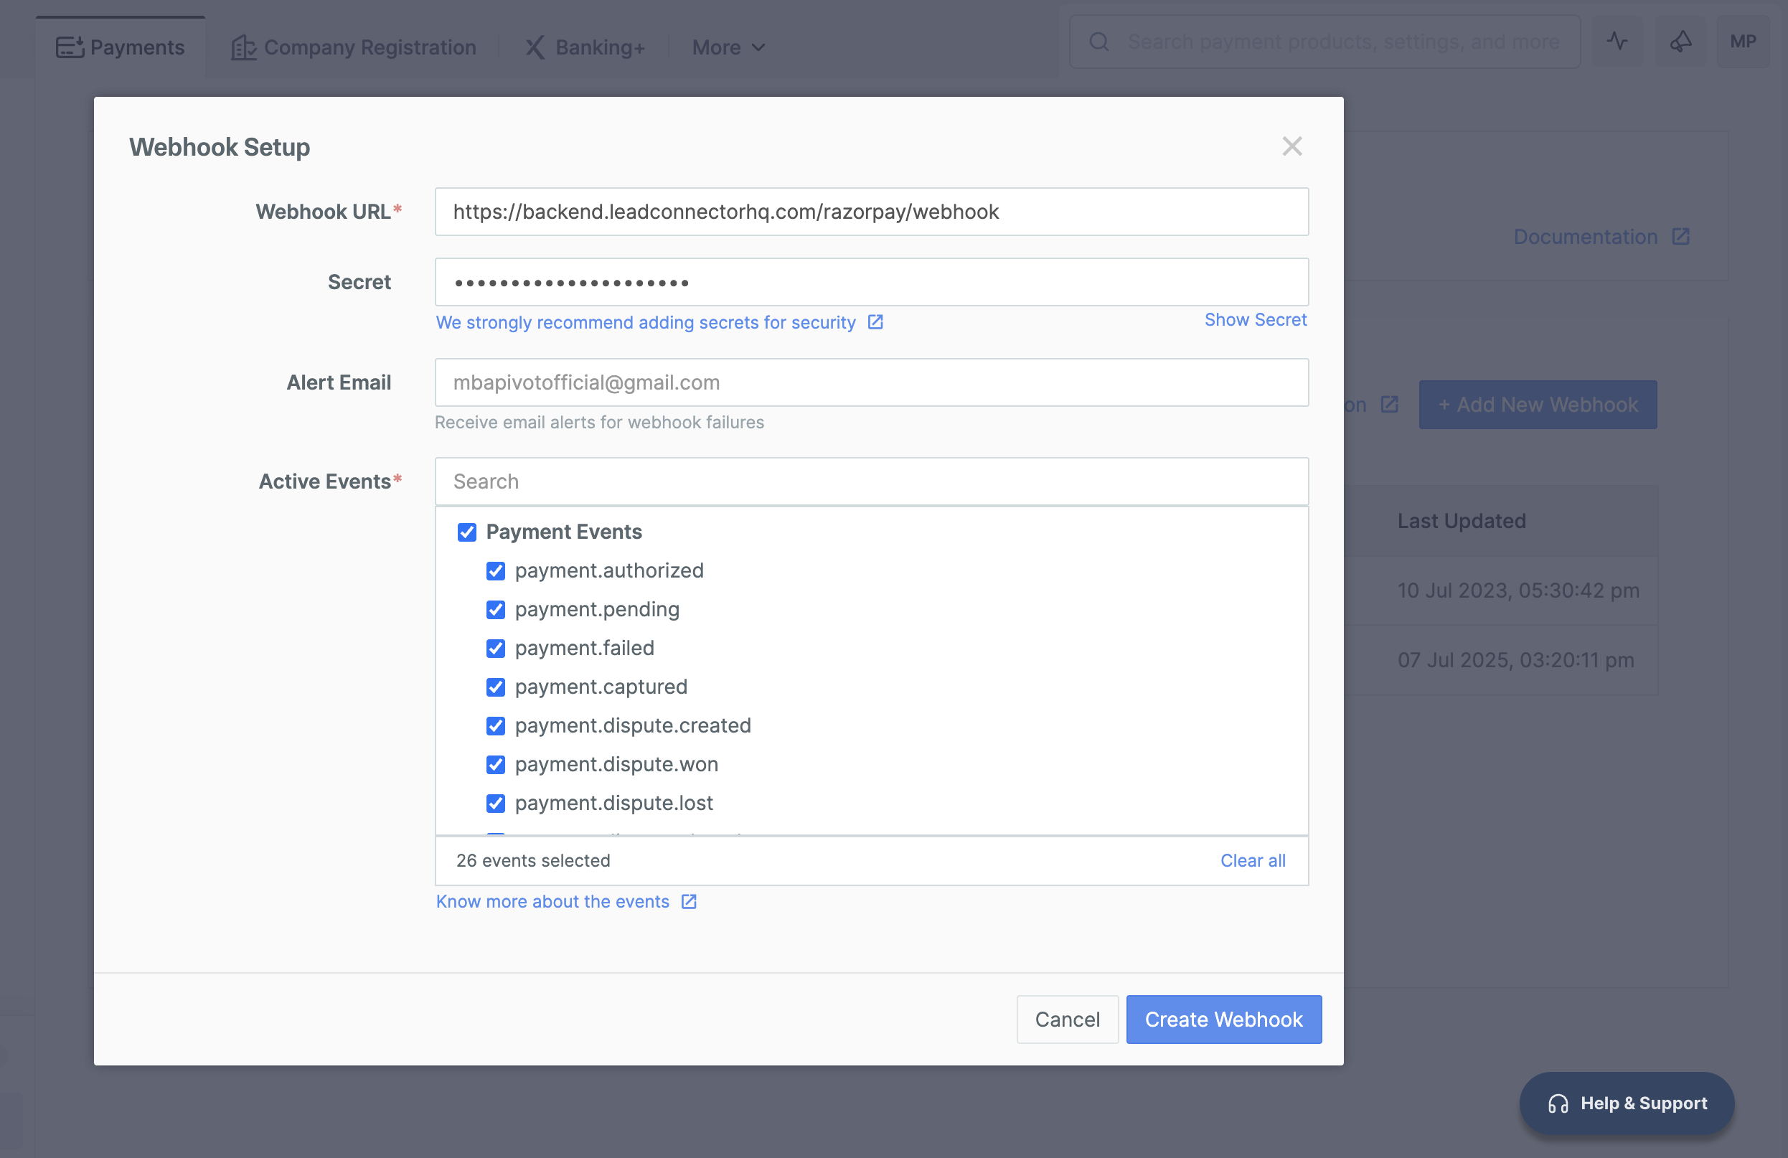Close the Webhook Setup dialog with X
The width and height of the screenshot is (1788, 1158).
1291,146
